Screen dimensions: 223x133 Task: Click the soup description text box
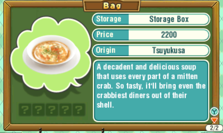pos(151,91)
